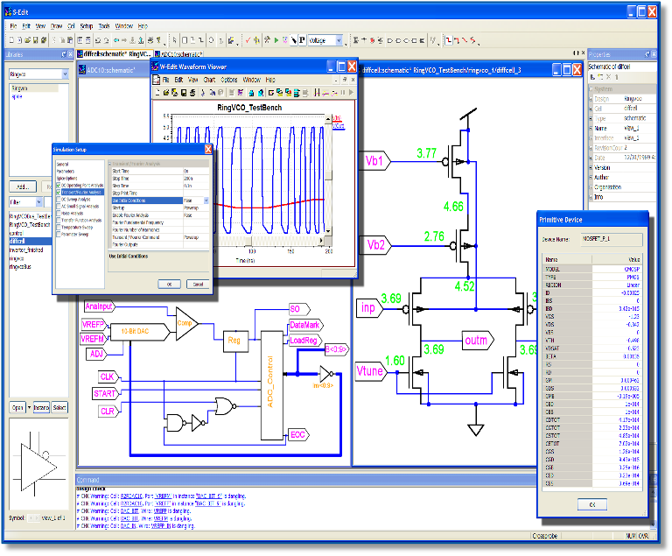The width and height of the screenshot is (672, 556).
Task: Click the Save icon in W-Edit toolbar
Action: coord(184,92)
